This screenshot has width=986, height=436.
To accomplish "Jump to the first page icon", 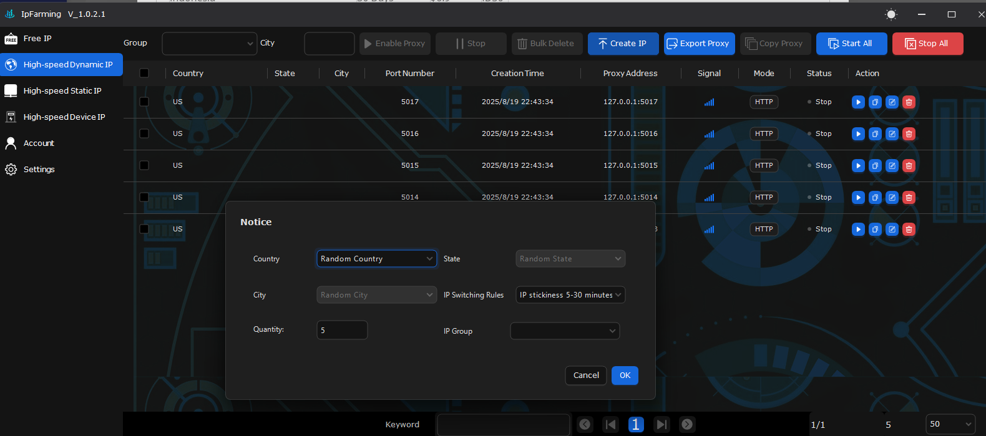I will click(x=611, y=424).
